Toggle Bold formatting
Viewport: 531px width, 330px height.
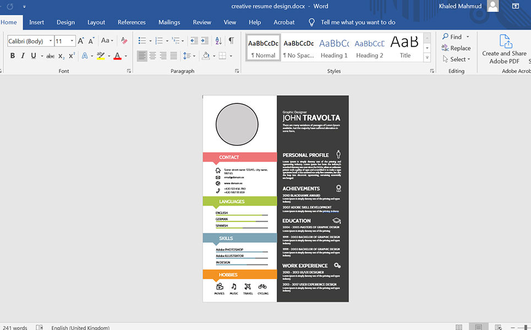[13, 56]
